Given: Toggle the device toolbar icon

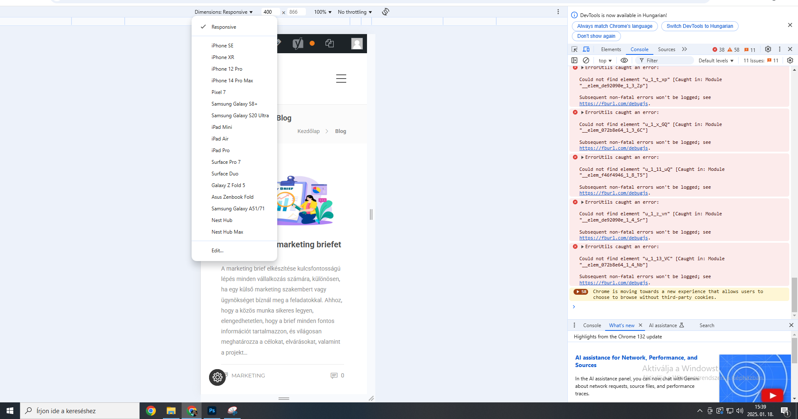Looking at the screenshot, I should pyautogui.click(x=586, y=49).
